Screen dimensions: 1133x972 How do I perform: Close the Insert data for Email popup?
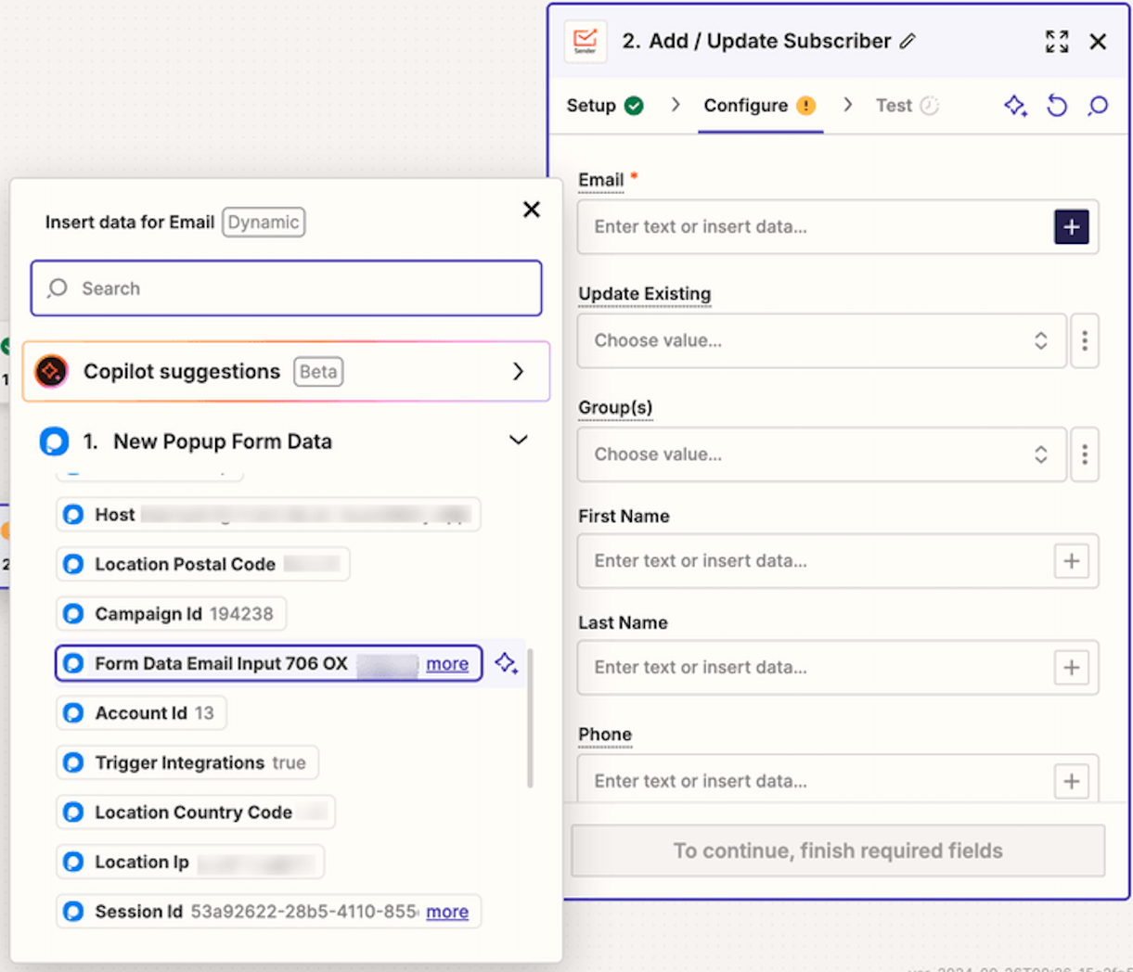531,210
